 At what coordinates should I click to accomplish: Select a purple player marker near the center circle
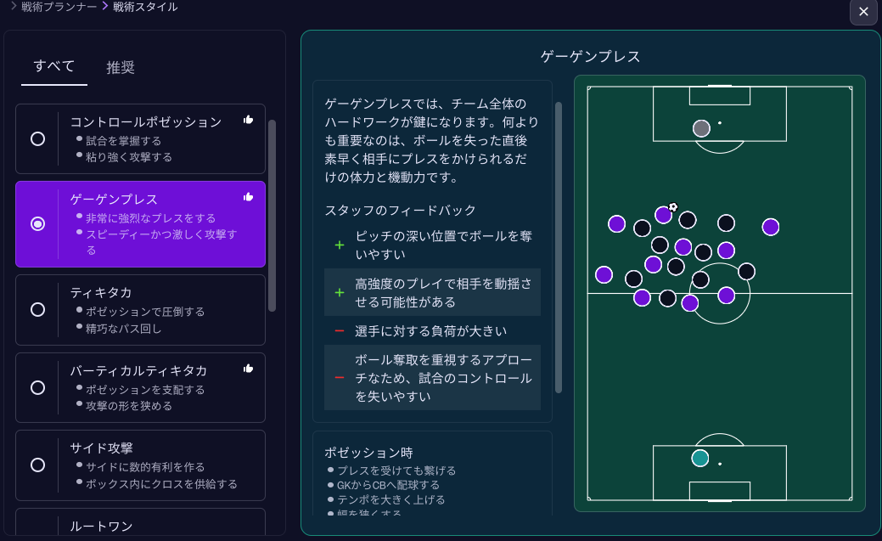pos(726,296)
